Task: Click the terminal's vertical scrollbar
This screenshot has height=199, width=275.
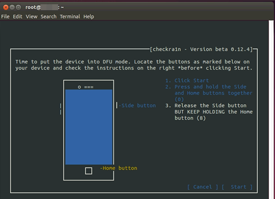Action: 271,109
